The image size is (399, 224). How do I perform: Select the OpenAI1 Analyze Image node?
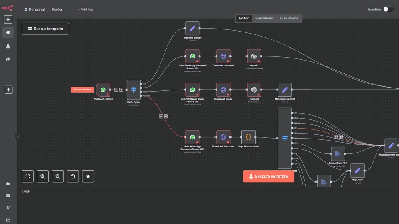pos(254,90)
